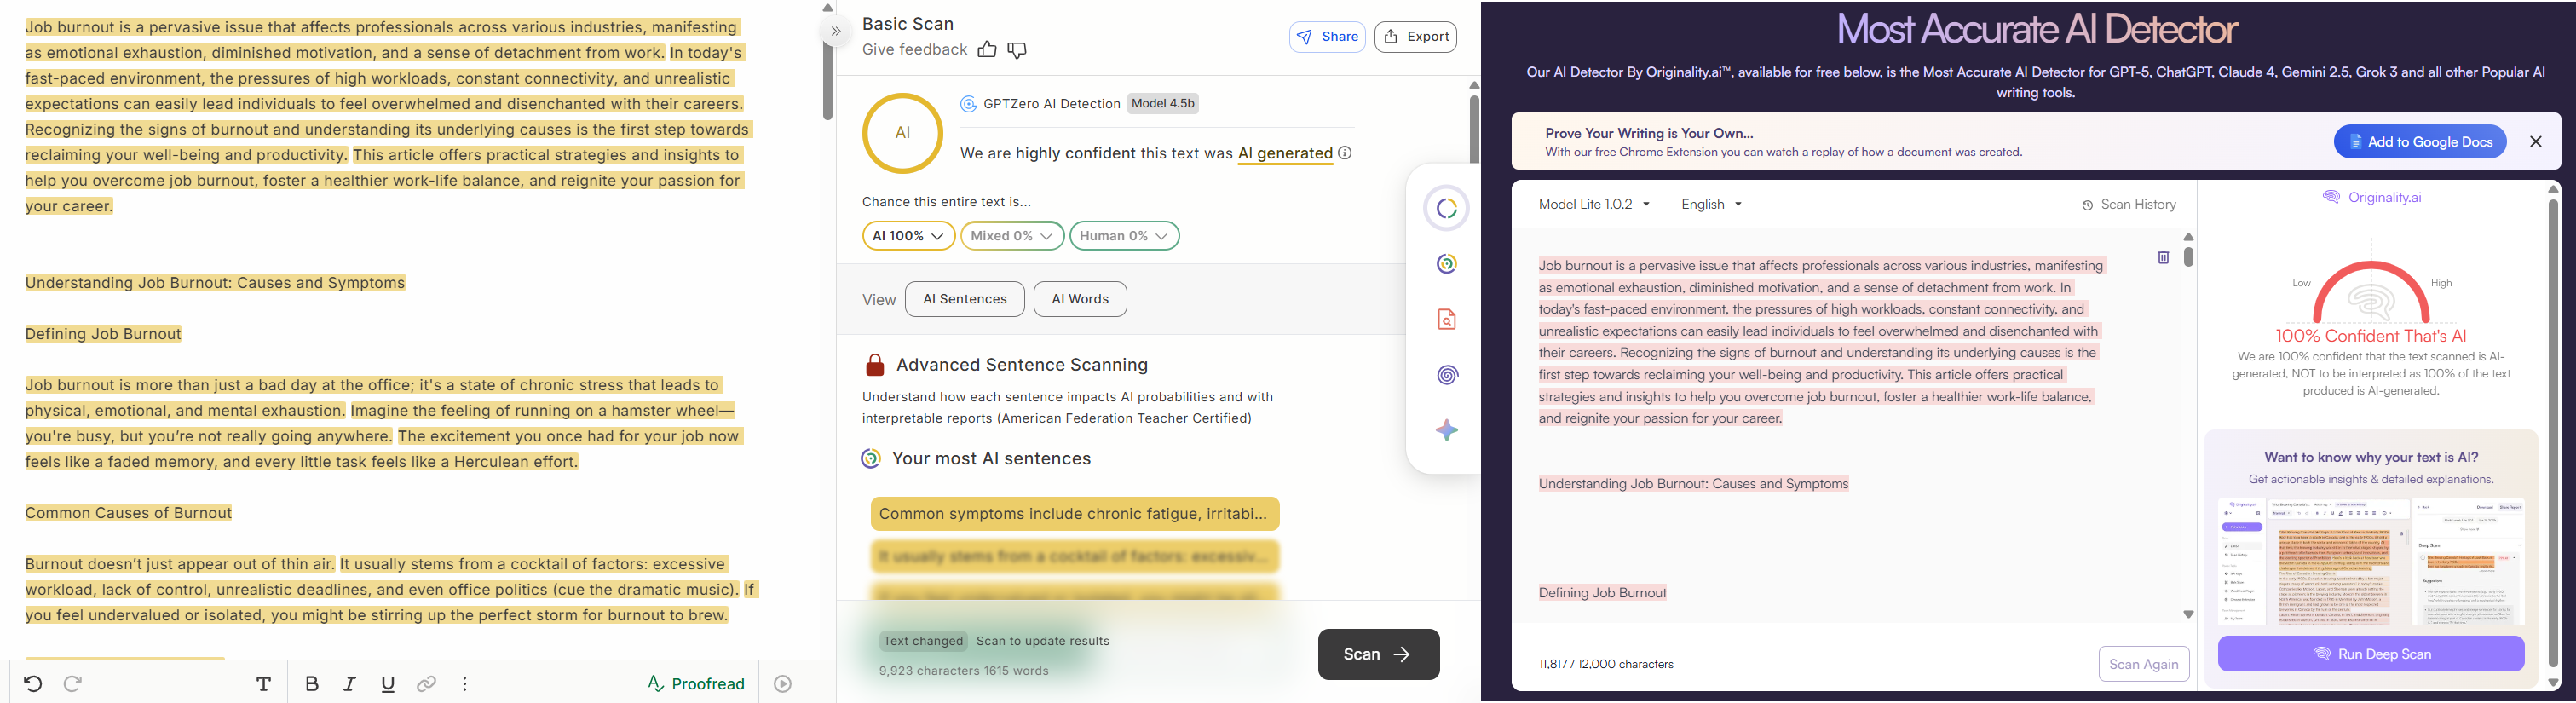This screenshot has height=703, width=2576.
Task: Click the Originality text area scrollbar thumb
Action: (x=2188, y=257)
